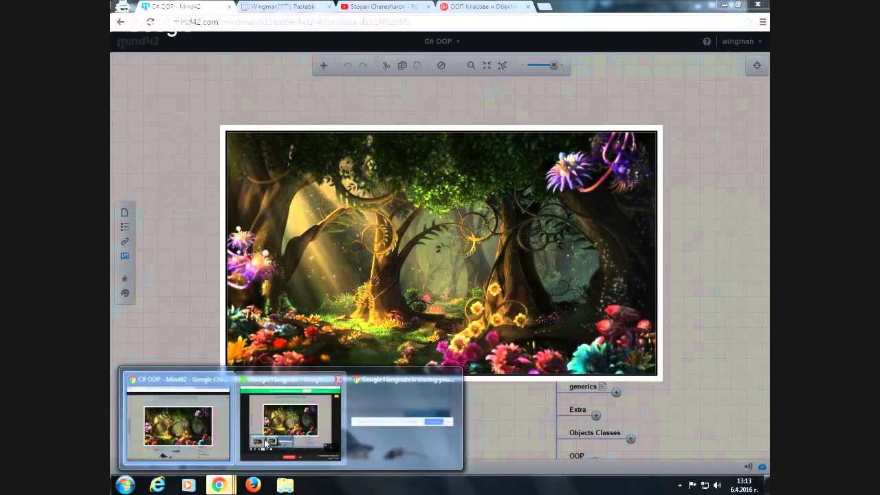Launch Internet Explorer from the taskbar

pos(157,485)
